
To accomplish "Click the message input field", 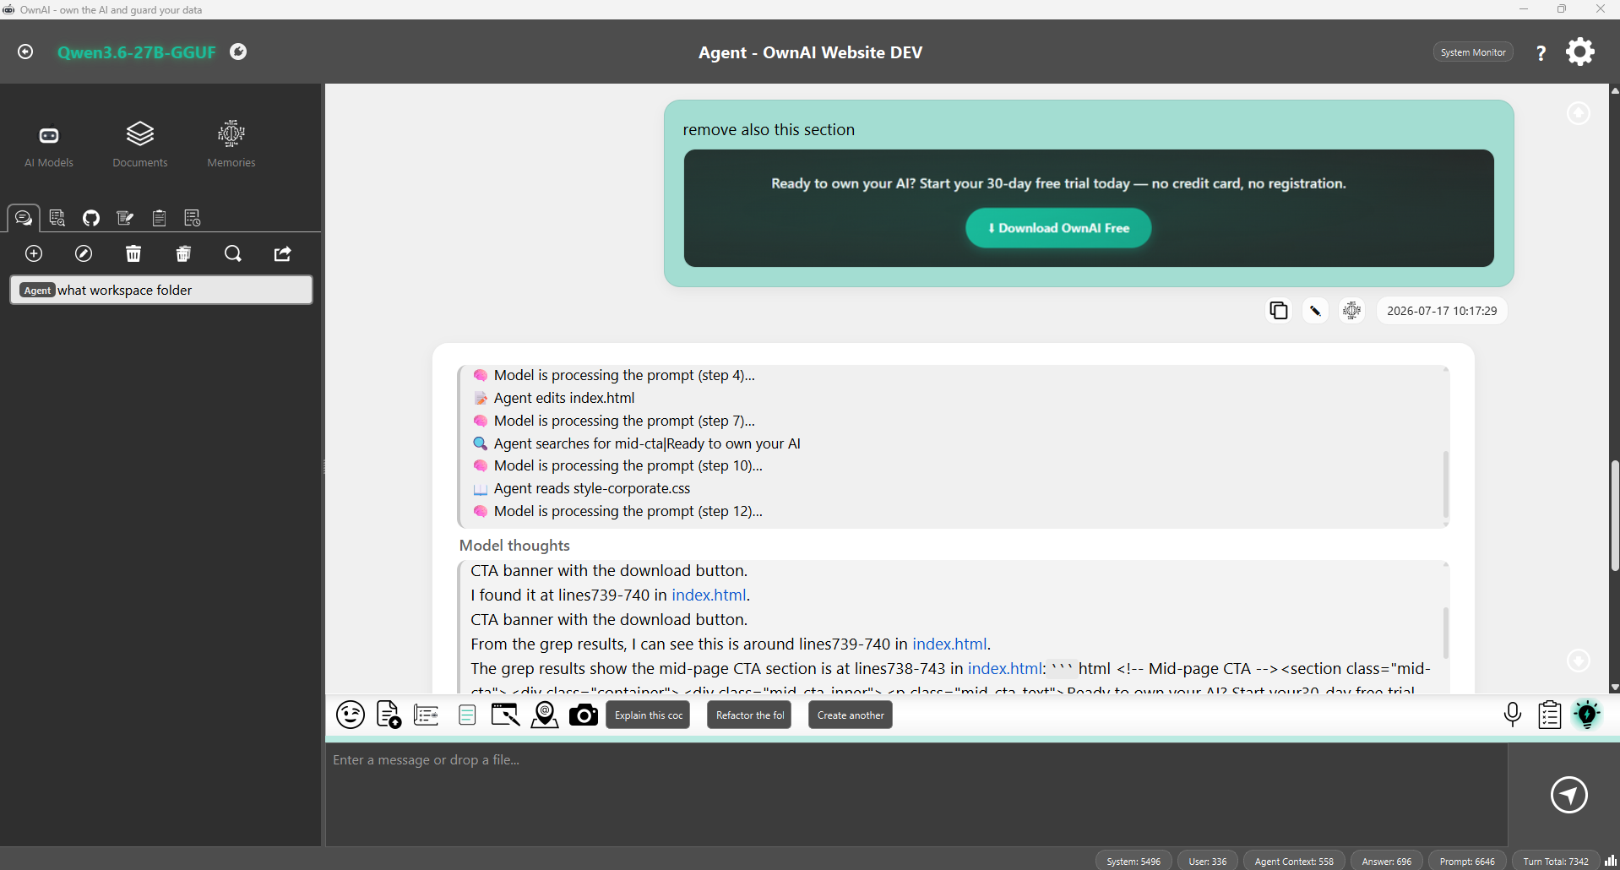I will (x=916, y=794).
